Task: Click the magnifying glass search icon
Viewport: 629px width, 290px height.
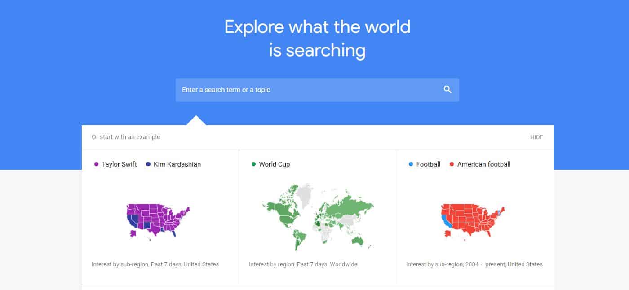Action: click(x=447, y=89)
